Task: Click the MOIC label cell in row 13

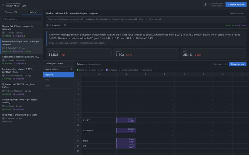Action: (99, 141)
